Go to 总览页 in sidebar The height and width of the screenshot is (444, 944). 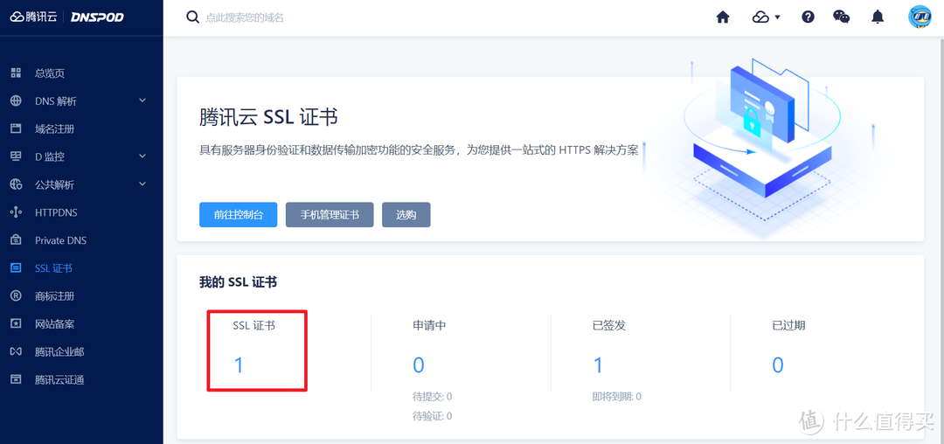[49, 73]
